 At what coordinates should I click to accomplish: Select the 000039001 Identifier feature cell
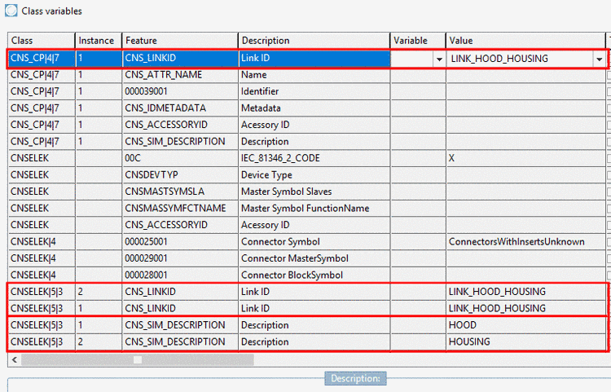click(x=180, y=91)
